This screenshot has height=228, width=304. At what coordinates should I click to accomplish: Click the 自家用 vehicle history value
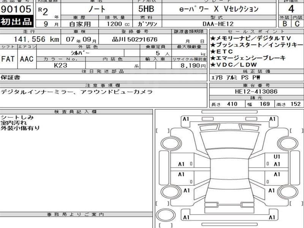[80, 24]
